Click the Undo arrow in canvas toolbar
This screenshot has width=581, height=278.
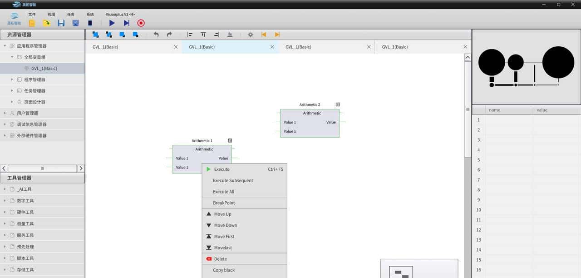[x=156, y=35]
